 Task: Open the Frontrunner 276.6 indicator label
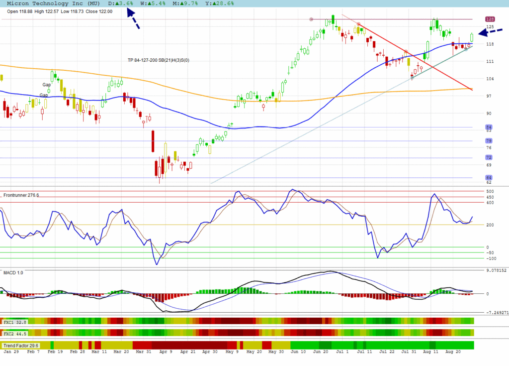click(x=21, y=195)
